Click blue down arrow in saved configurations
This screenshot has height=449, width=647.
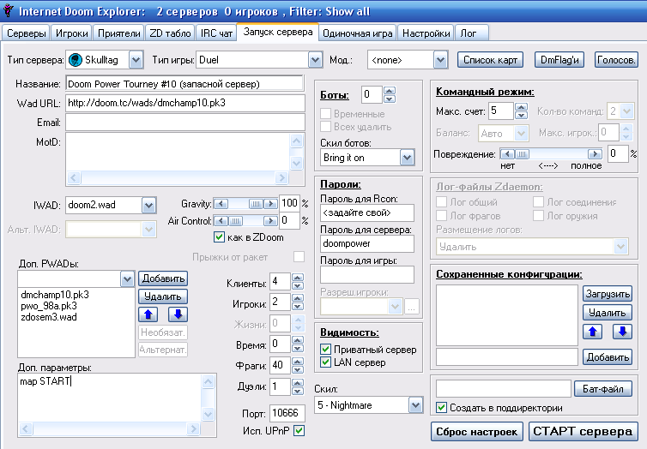tap(620, 331)
